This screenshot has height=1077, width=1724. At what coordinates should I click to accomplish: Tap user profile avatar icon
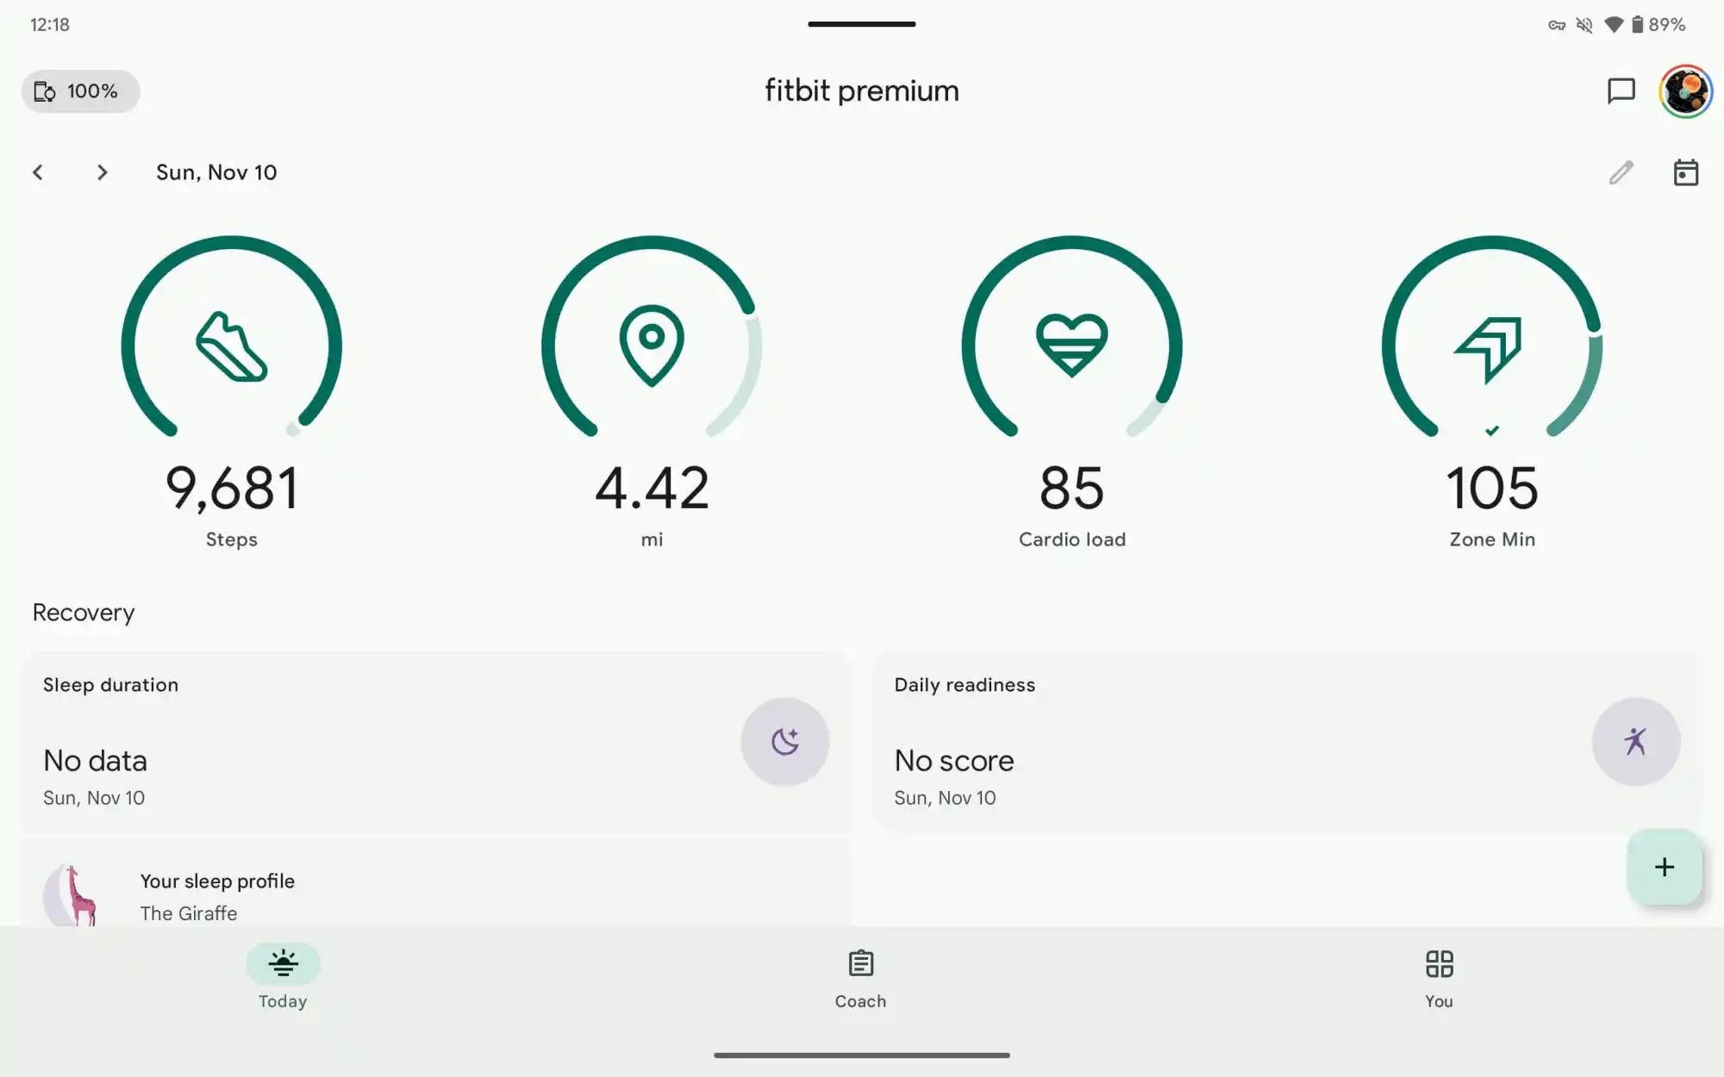click(1685, 90)
